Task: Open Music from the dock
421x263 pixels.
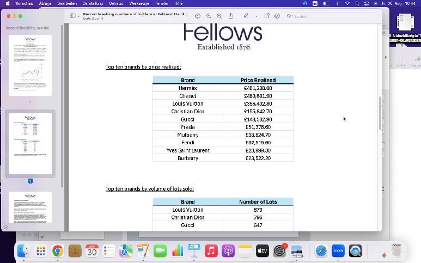Action: click(211, 251)
